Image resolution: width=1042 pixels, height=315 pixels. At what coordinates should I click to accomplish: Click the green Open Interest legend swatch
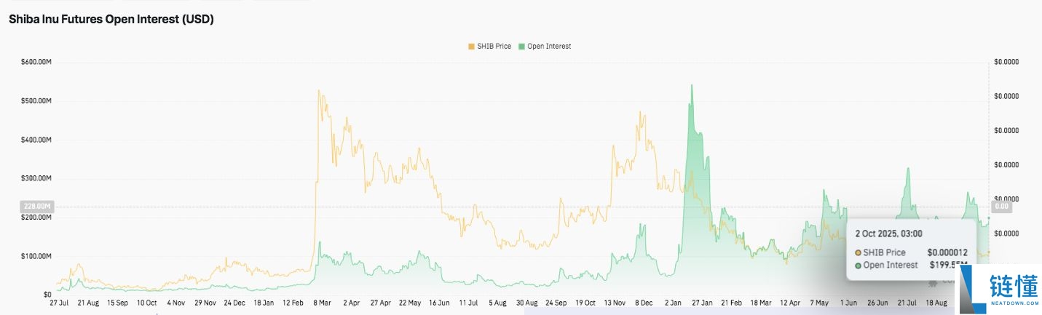521,47
